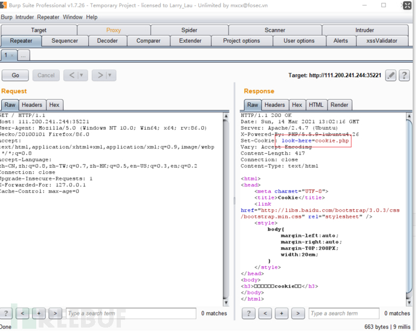Close Repeater tab 1 with x
Image resolution: width=417 pixels, height=333 pixels.
click(11, 55)
